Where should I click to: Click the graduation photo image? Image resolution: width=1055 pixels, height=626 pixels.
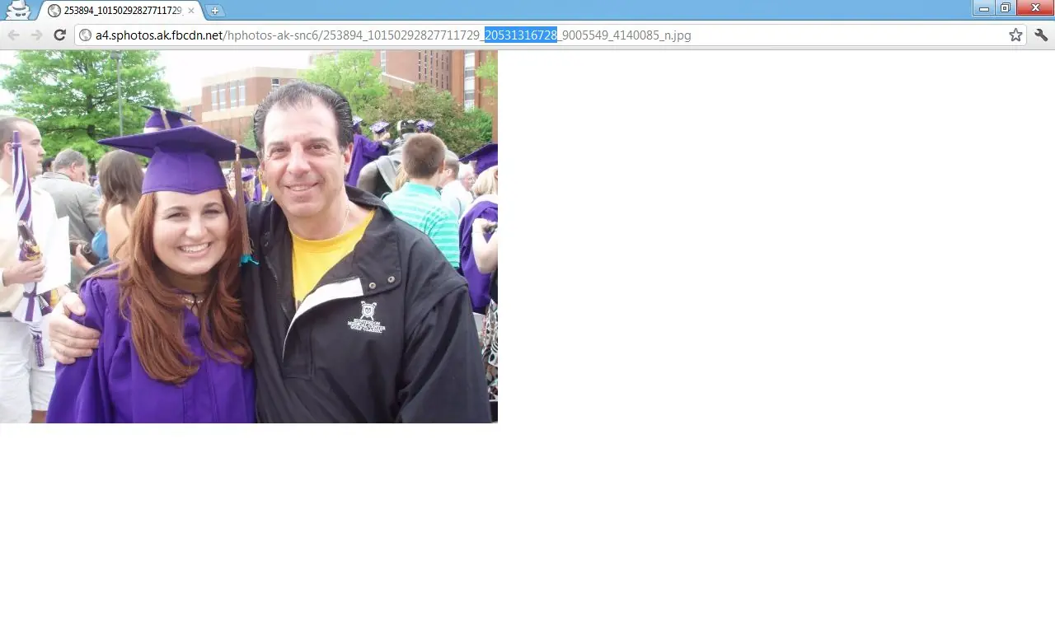pyautogui.click(x=249, y=236)
